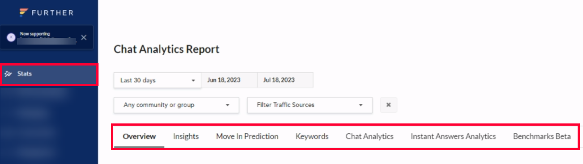The image size is (583, 164).
Task: Open the Move In Prediction tab
Action: [x=247, y=136]
